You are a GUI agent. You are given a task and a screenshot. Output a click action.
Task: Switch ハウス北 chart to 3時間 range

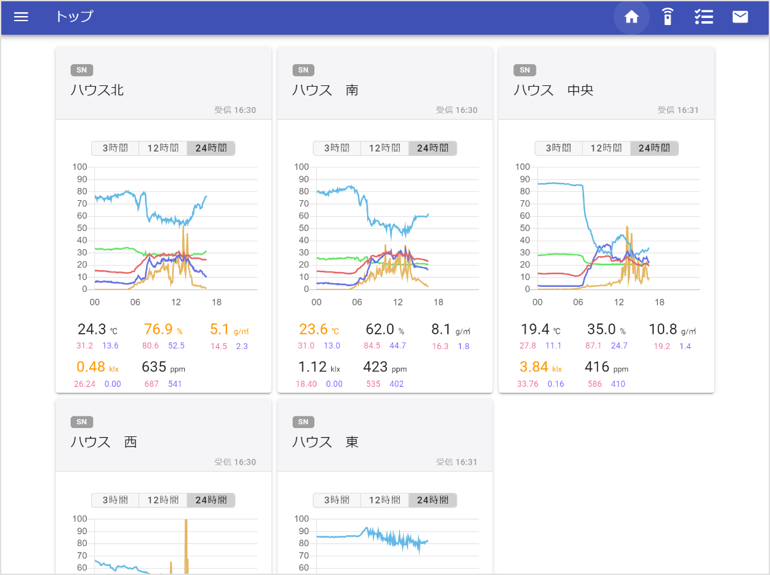point(116,148)
